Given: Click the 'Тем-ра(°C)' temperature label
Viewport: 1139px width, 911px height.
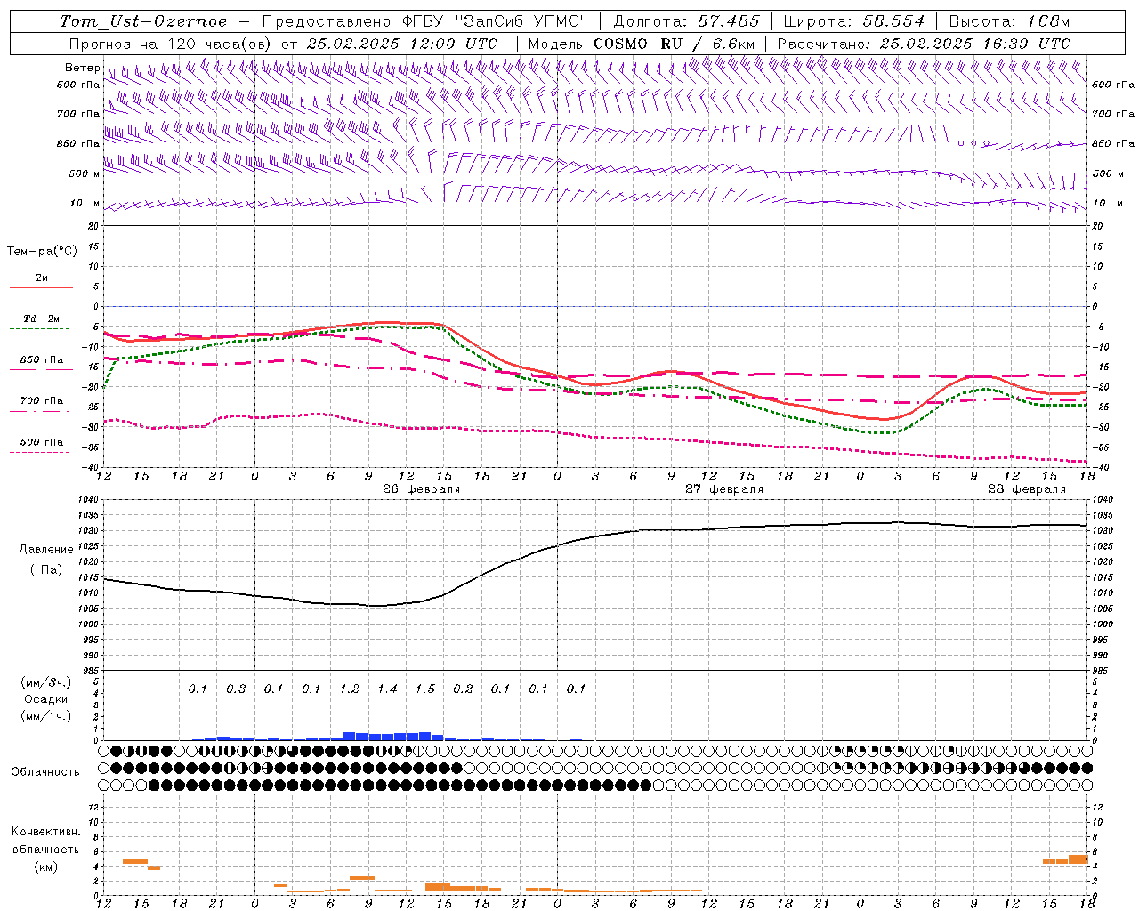Looking at the screenshot, I should point(43,252).
